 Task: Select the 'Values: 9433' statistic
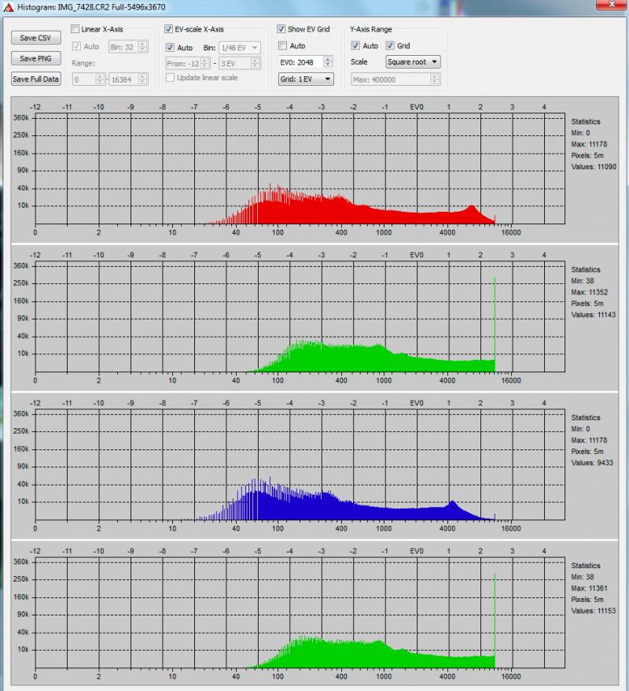592,463
